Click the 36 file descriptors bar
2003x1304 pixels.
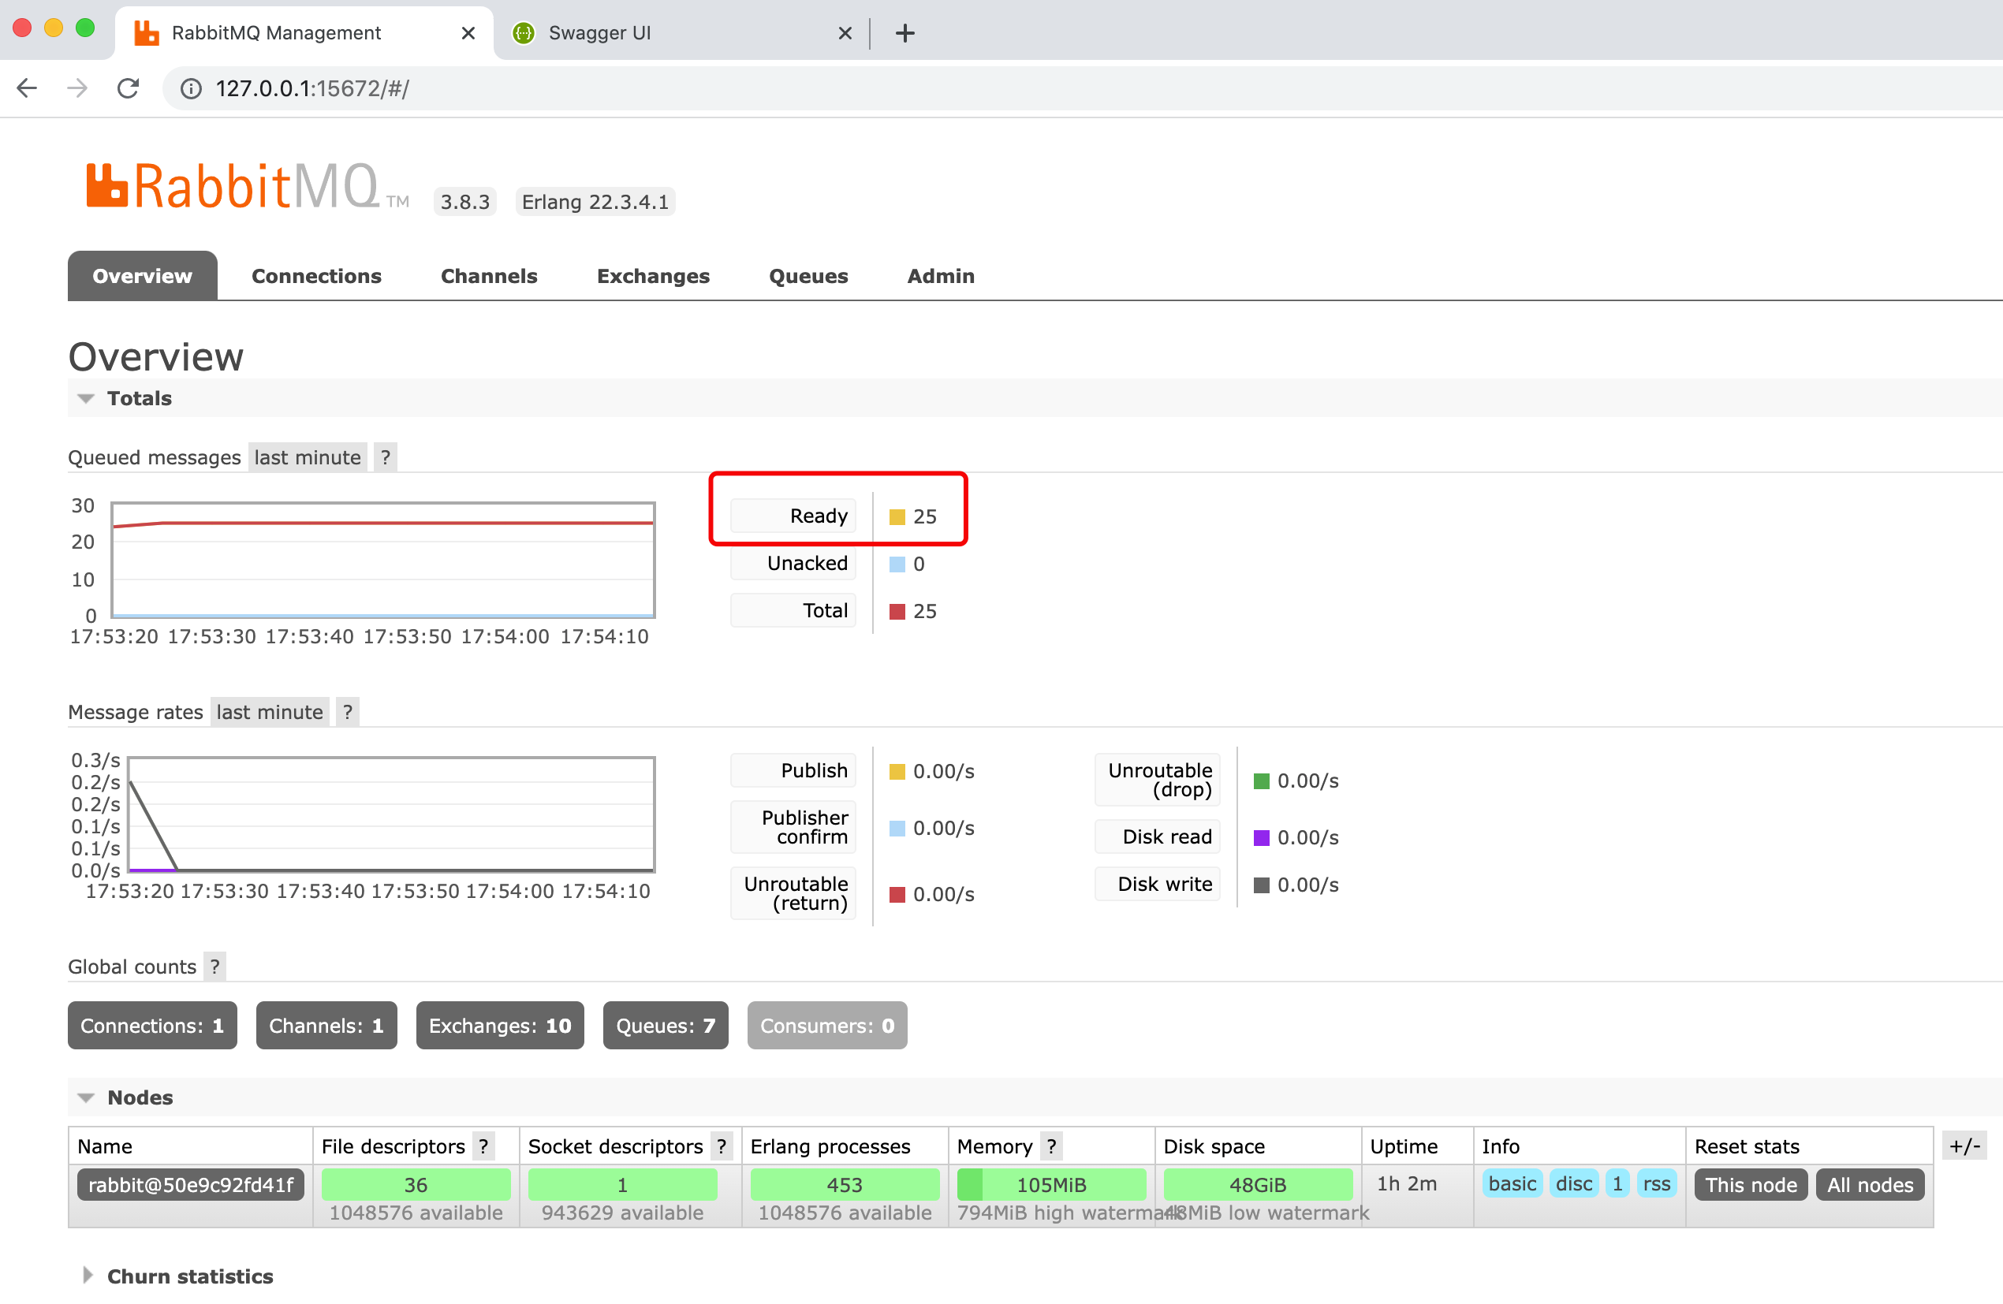[416, 1184]
